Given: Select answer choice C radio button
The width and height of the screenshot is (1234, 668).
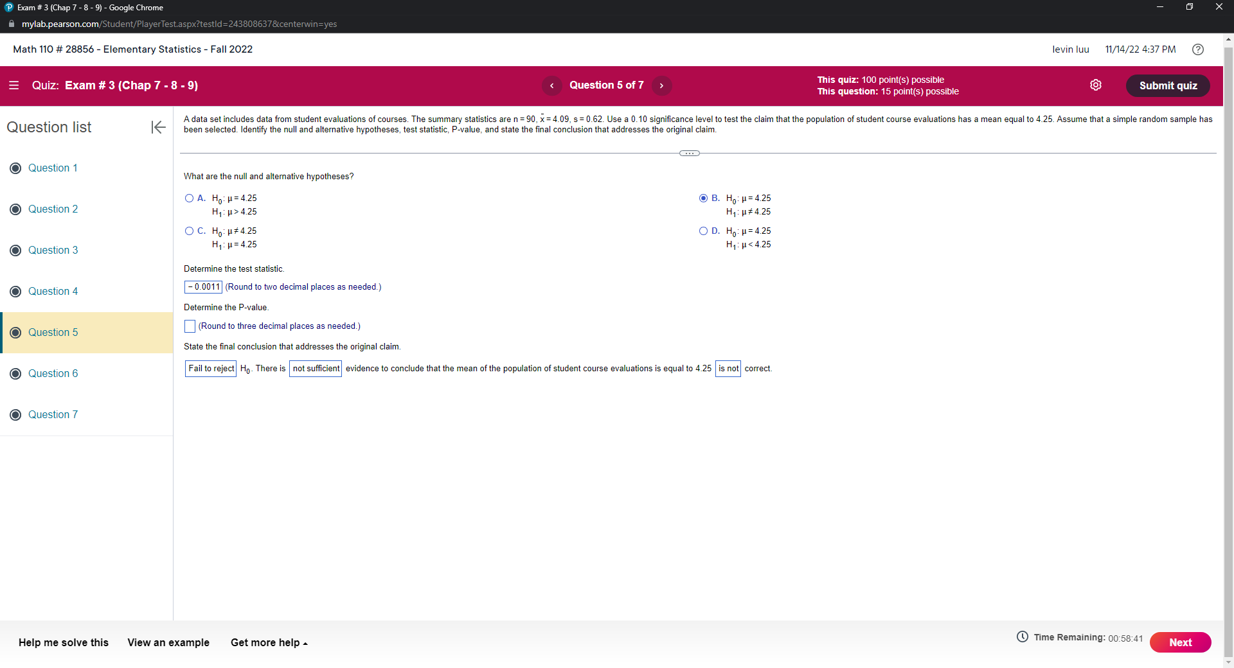Looking at the screenshot, I should tap(189, 231).
